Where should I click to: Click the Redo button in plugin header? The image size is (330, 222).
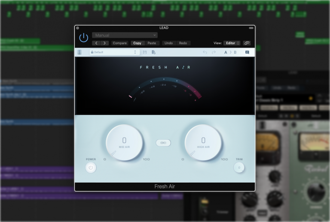(x=183, y=43)
